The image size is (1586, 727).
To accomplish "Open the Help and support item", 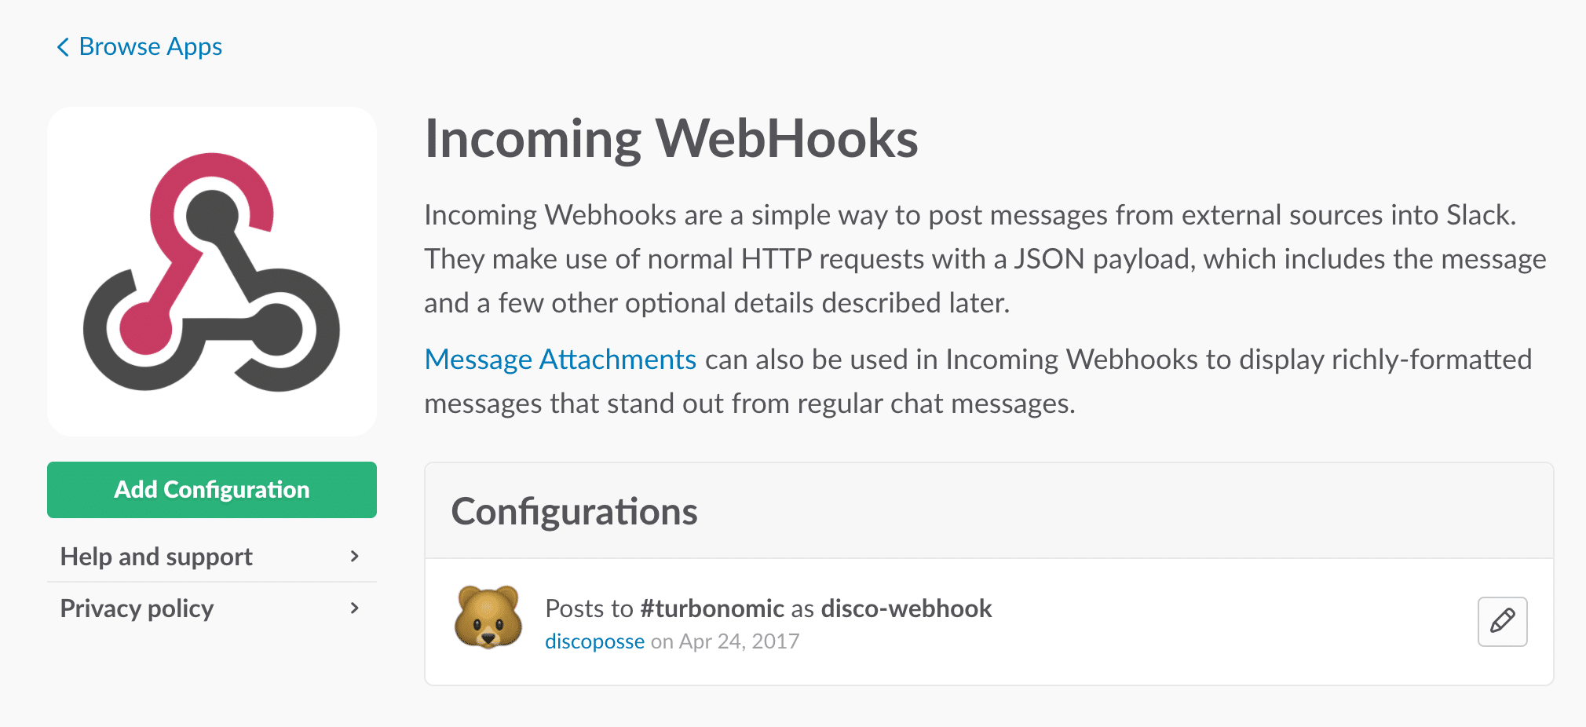I will (212, 557).
